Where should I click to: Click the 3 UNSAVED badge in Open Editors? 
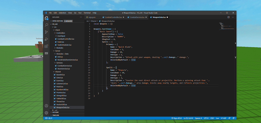(68, 21)
